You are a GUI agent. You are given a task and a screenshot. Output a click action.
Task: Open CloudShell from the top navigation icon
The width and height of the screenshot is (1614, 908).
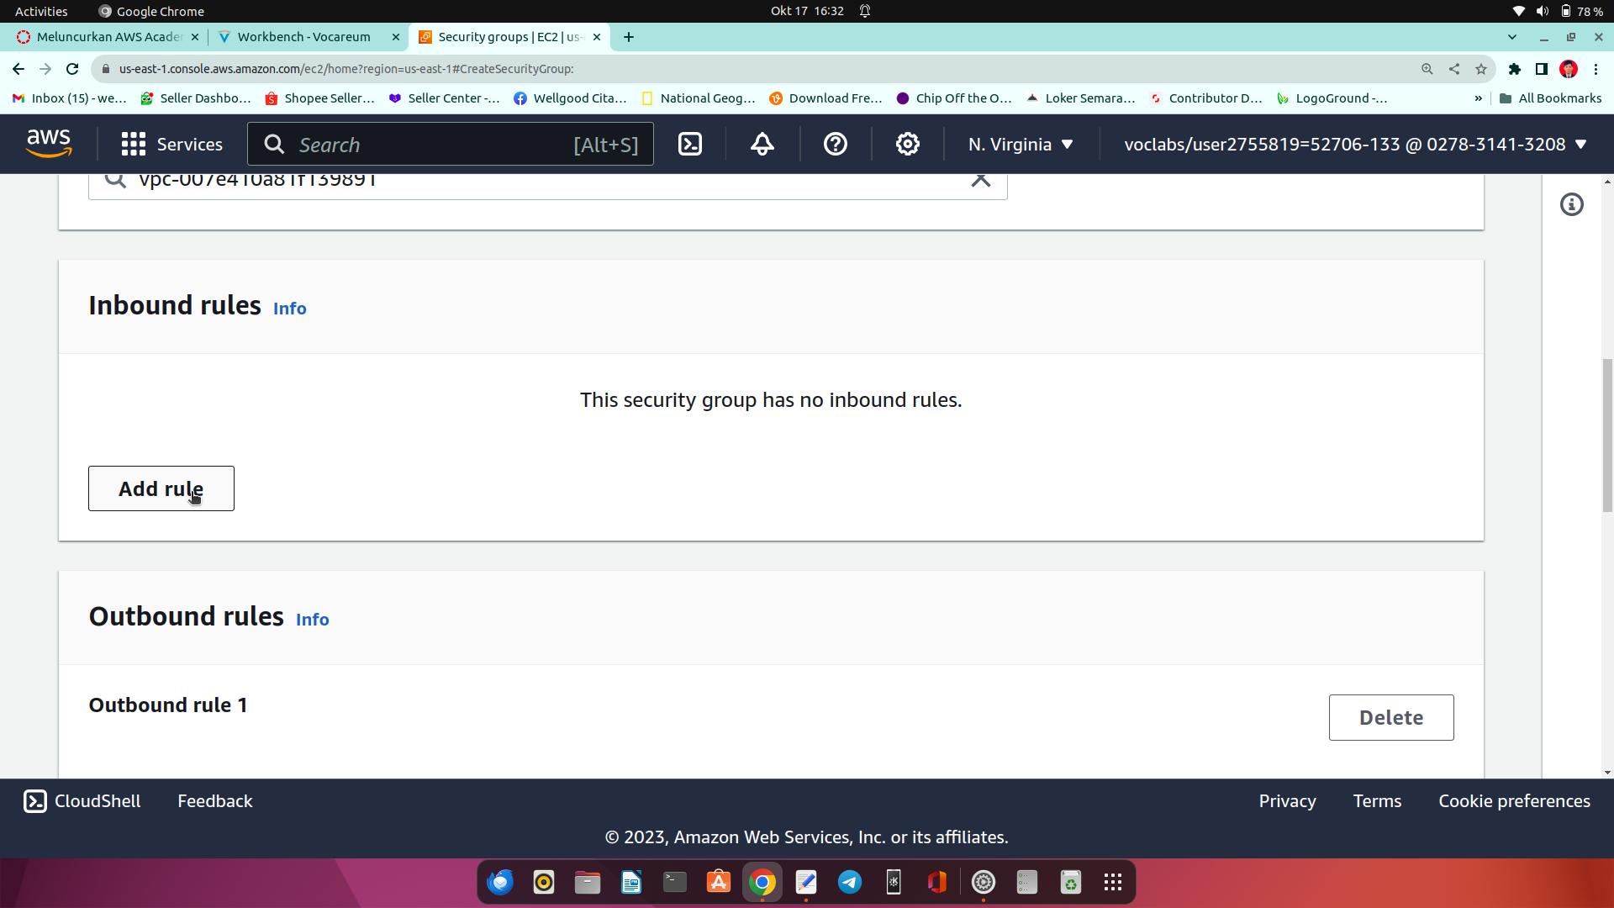point(690,144)
